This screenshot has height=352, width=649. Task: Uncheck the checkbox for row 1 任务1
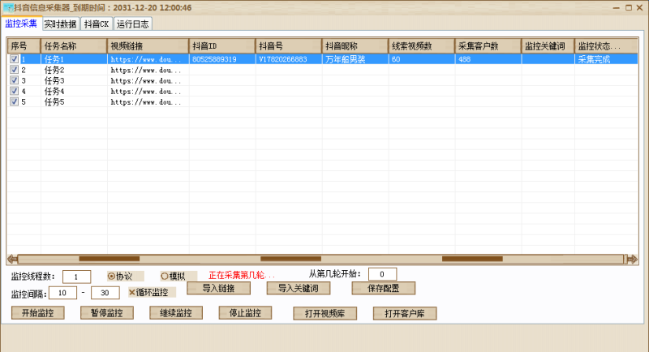pyautogui.click(x=14, y=59)
